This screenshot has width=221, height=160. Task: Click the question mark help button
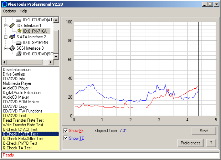click(211, 143)
